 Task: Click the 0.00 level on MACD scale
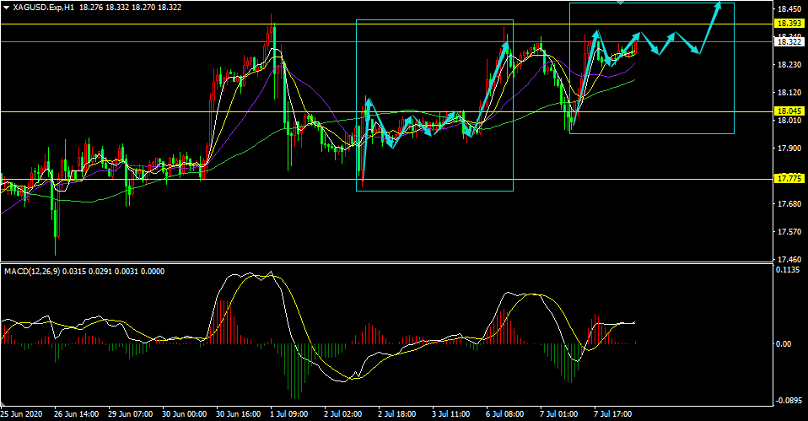784,343
